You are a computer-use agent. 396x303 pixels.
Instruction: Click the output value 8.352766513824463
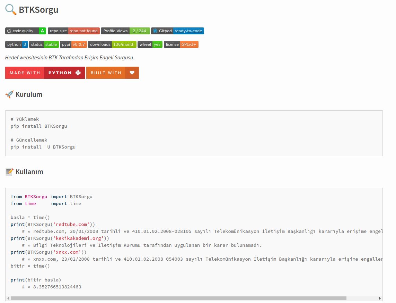[x=57, y=287]
